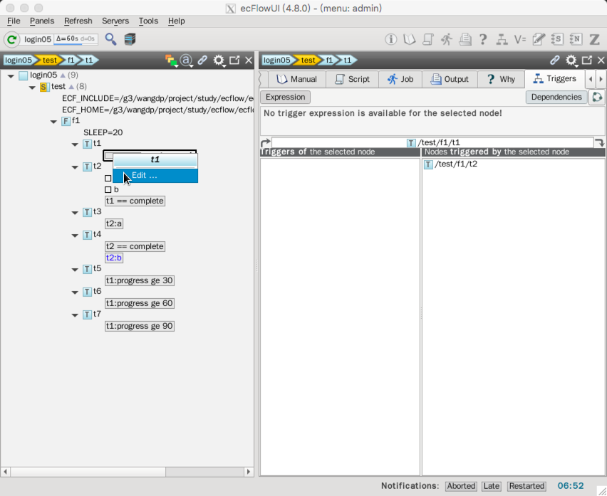Select /test/f1/t2 in triggered nodes list
This screenshot has height=496, width=607.
pos(455,164)
